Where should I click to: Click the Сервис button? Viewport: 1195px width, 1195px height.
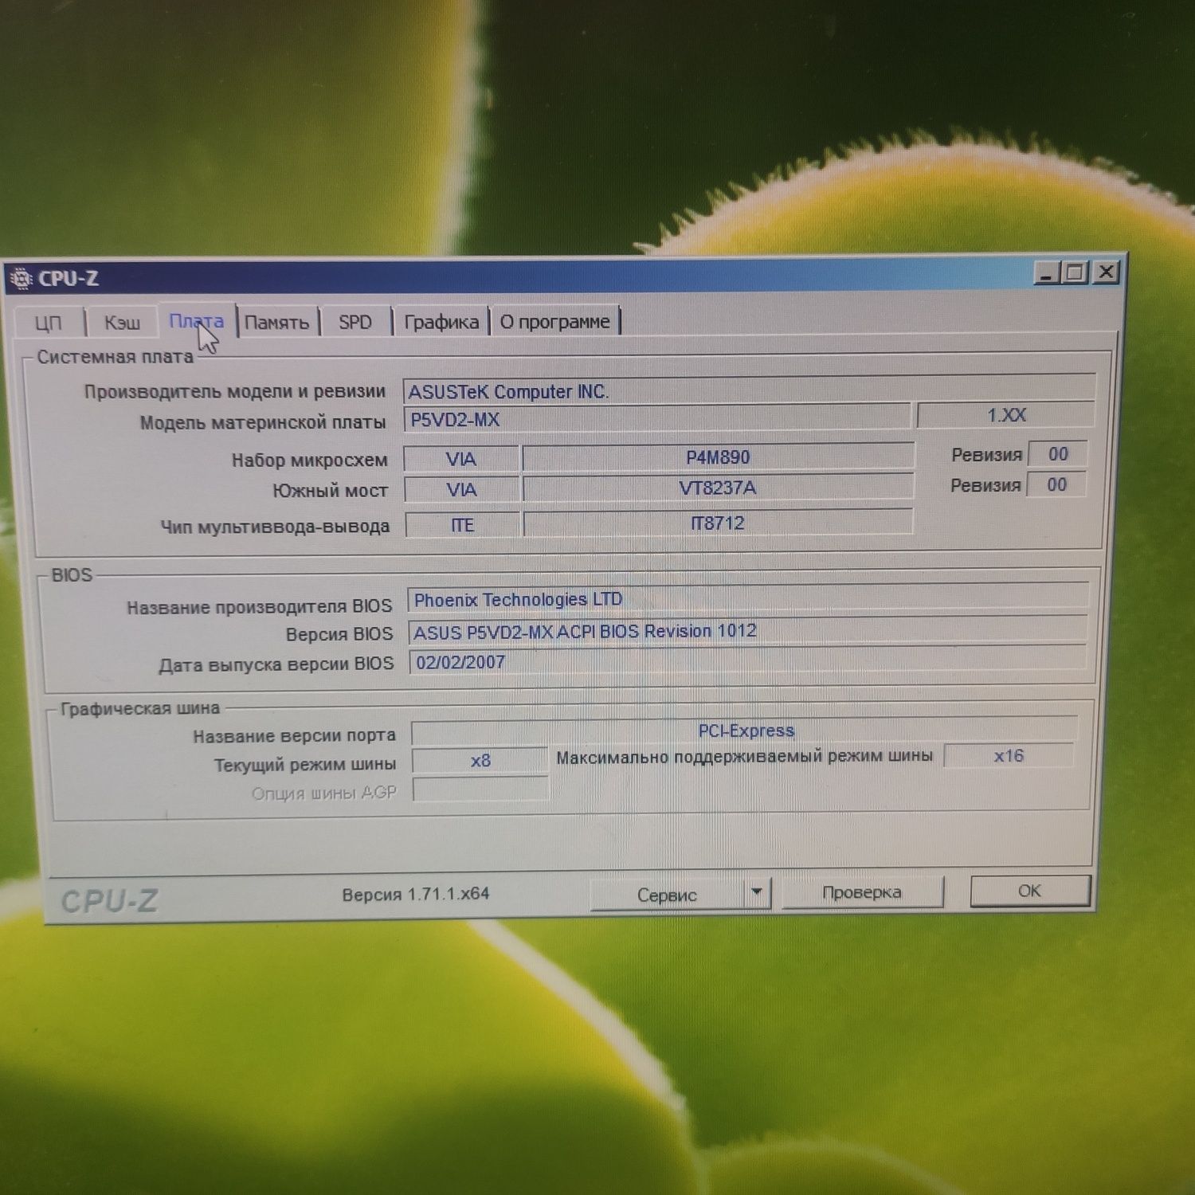point(668,895)
